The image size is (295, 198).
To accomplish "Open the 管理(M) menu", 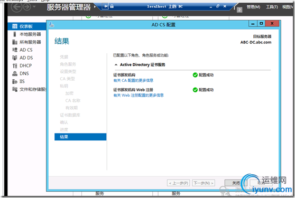I will tap(253, 7).
